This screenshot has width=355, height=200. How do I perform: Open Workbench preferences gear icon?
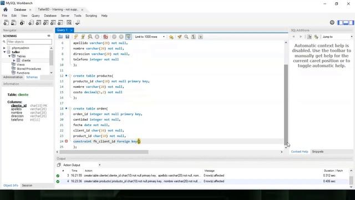pos(332,22)
